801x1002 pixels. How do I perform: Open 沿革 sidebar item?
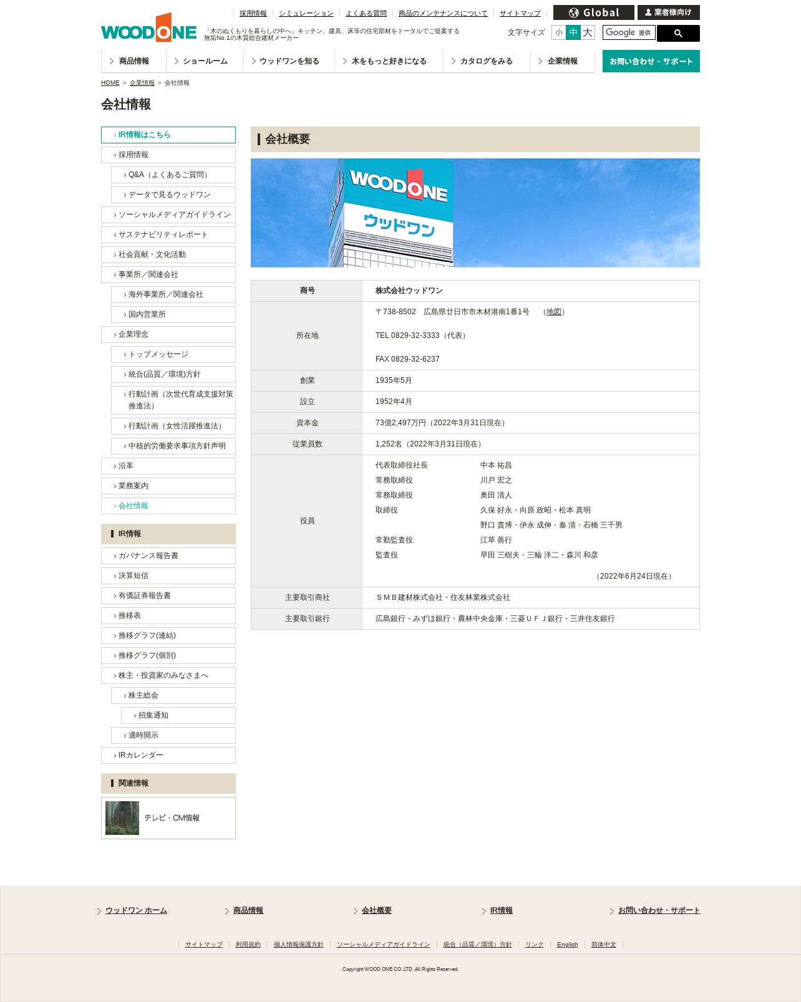click(x=168, y=466)
